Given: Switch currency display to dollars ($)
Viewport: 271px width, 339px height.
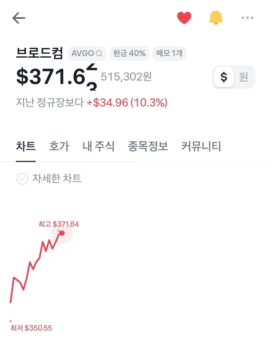Looking at the screenshot, I should 224,77.
